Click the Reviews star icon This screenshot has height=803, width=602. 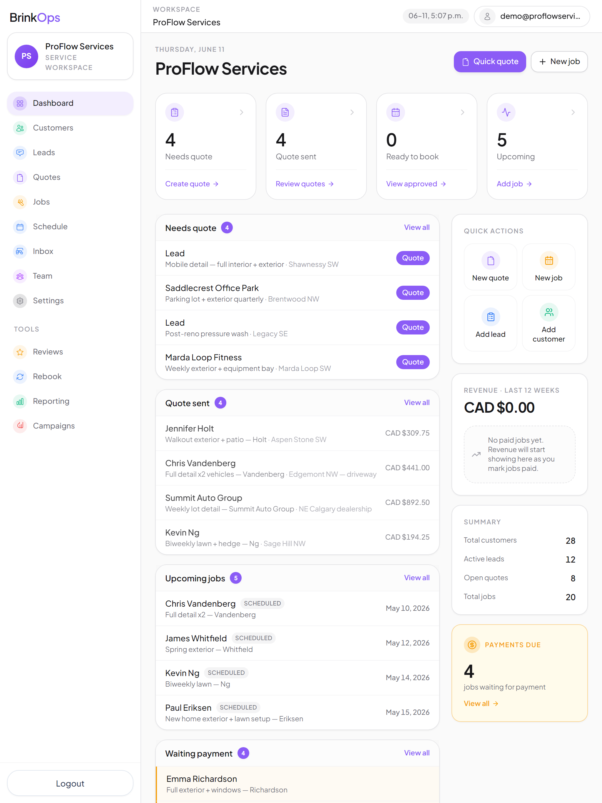click(20, 352)
